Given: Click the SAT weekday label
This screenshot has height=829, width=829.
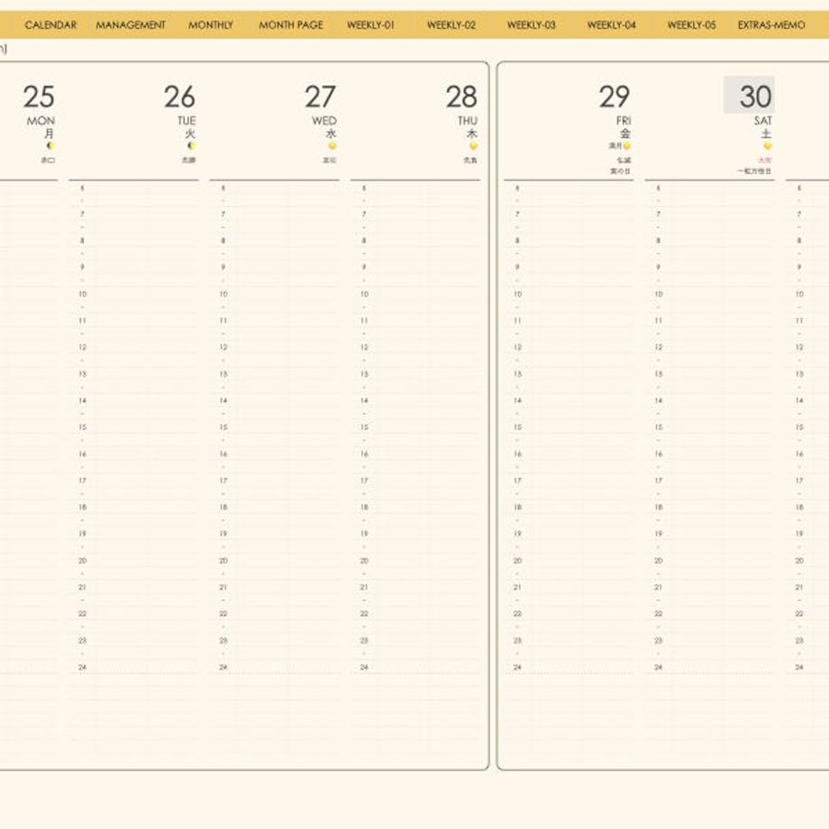Looking at the screenshot, I should click(x=763, y=121).
